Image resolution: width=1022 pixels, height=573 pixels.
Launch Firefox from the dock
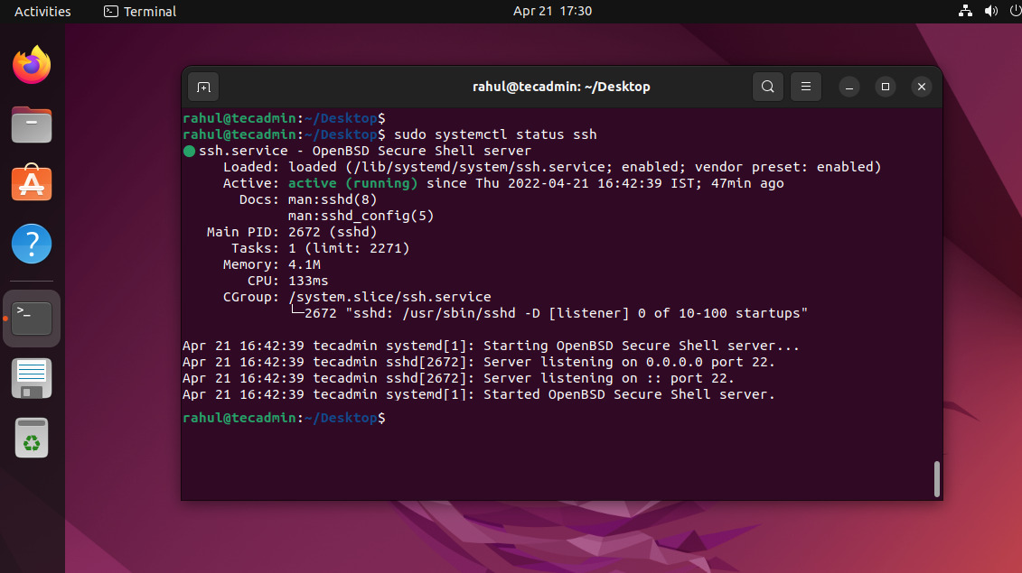tap(32, 65)
